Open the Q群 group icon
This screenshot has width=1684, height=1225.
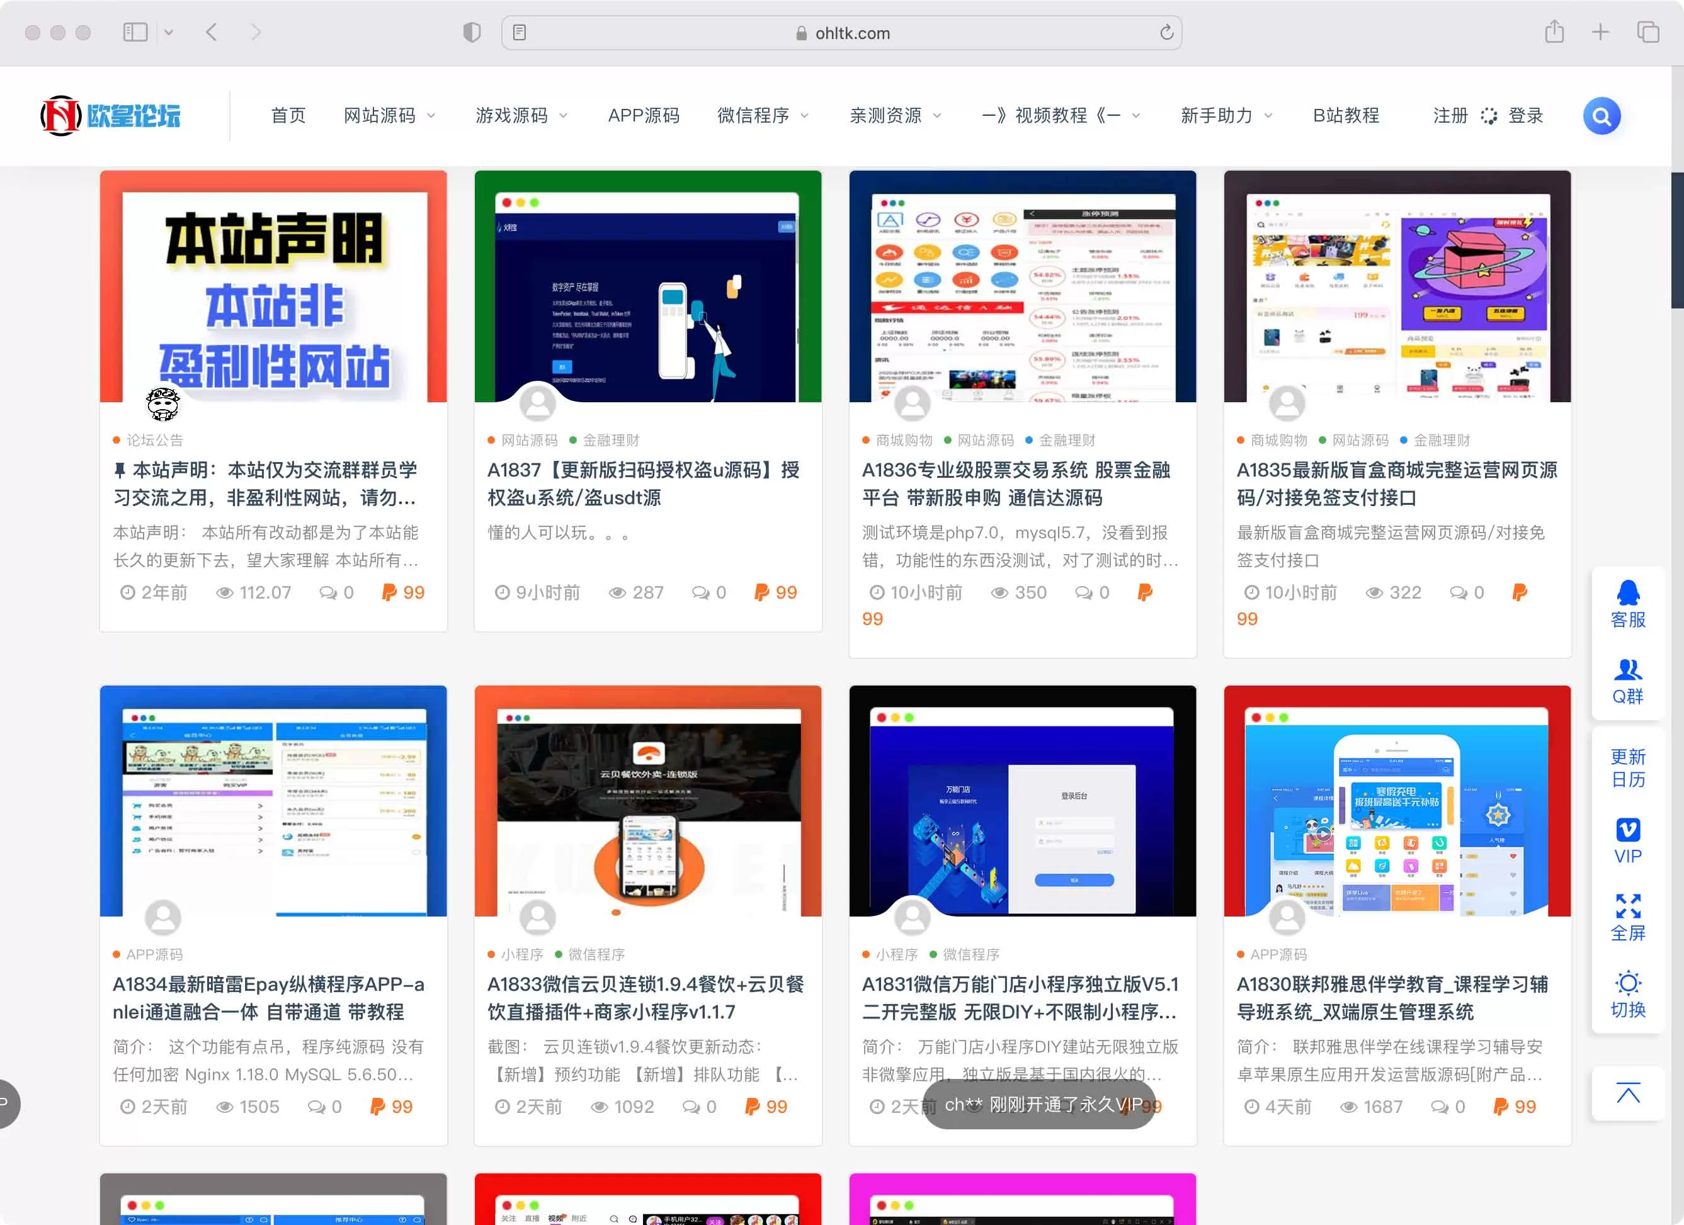click(1627, 681)
